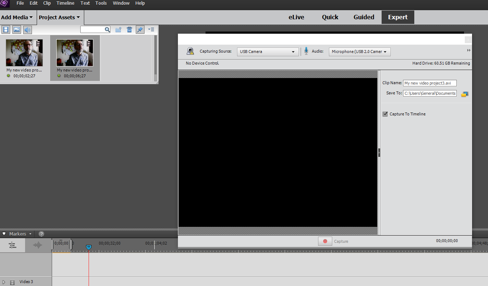The height and width of the screenshot is (286, 488).
Task: Open the Capturing Source dropdown
Action: (x=268, y=52)
